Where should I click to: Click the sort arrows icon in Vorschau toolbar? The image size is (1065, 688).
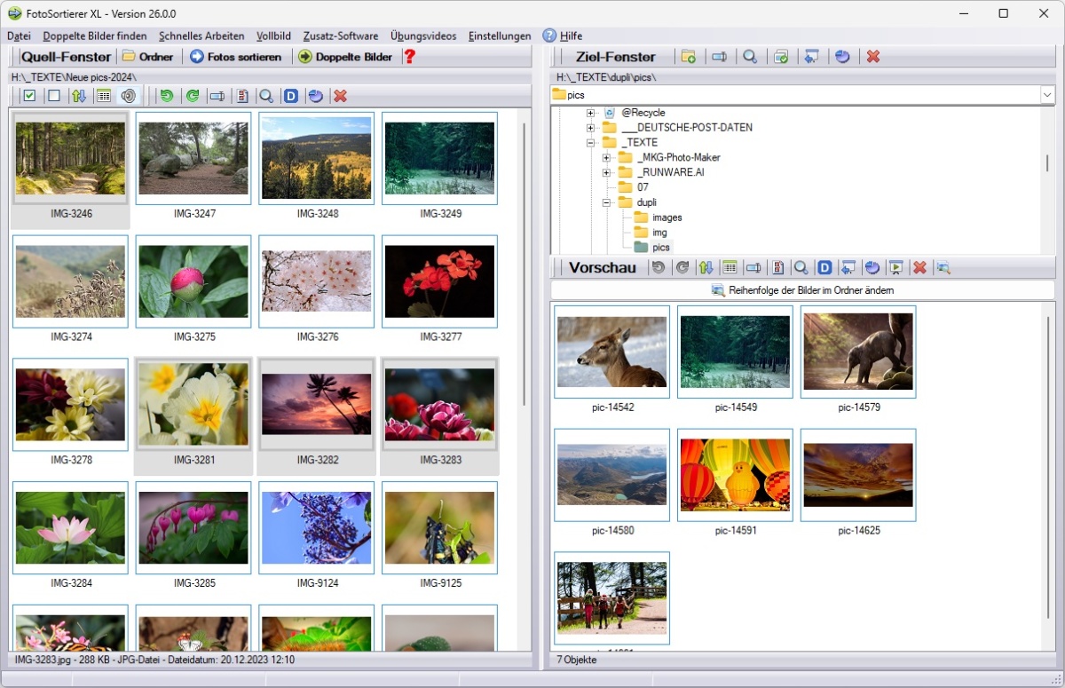point(706,267)
